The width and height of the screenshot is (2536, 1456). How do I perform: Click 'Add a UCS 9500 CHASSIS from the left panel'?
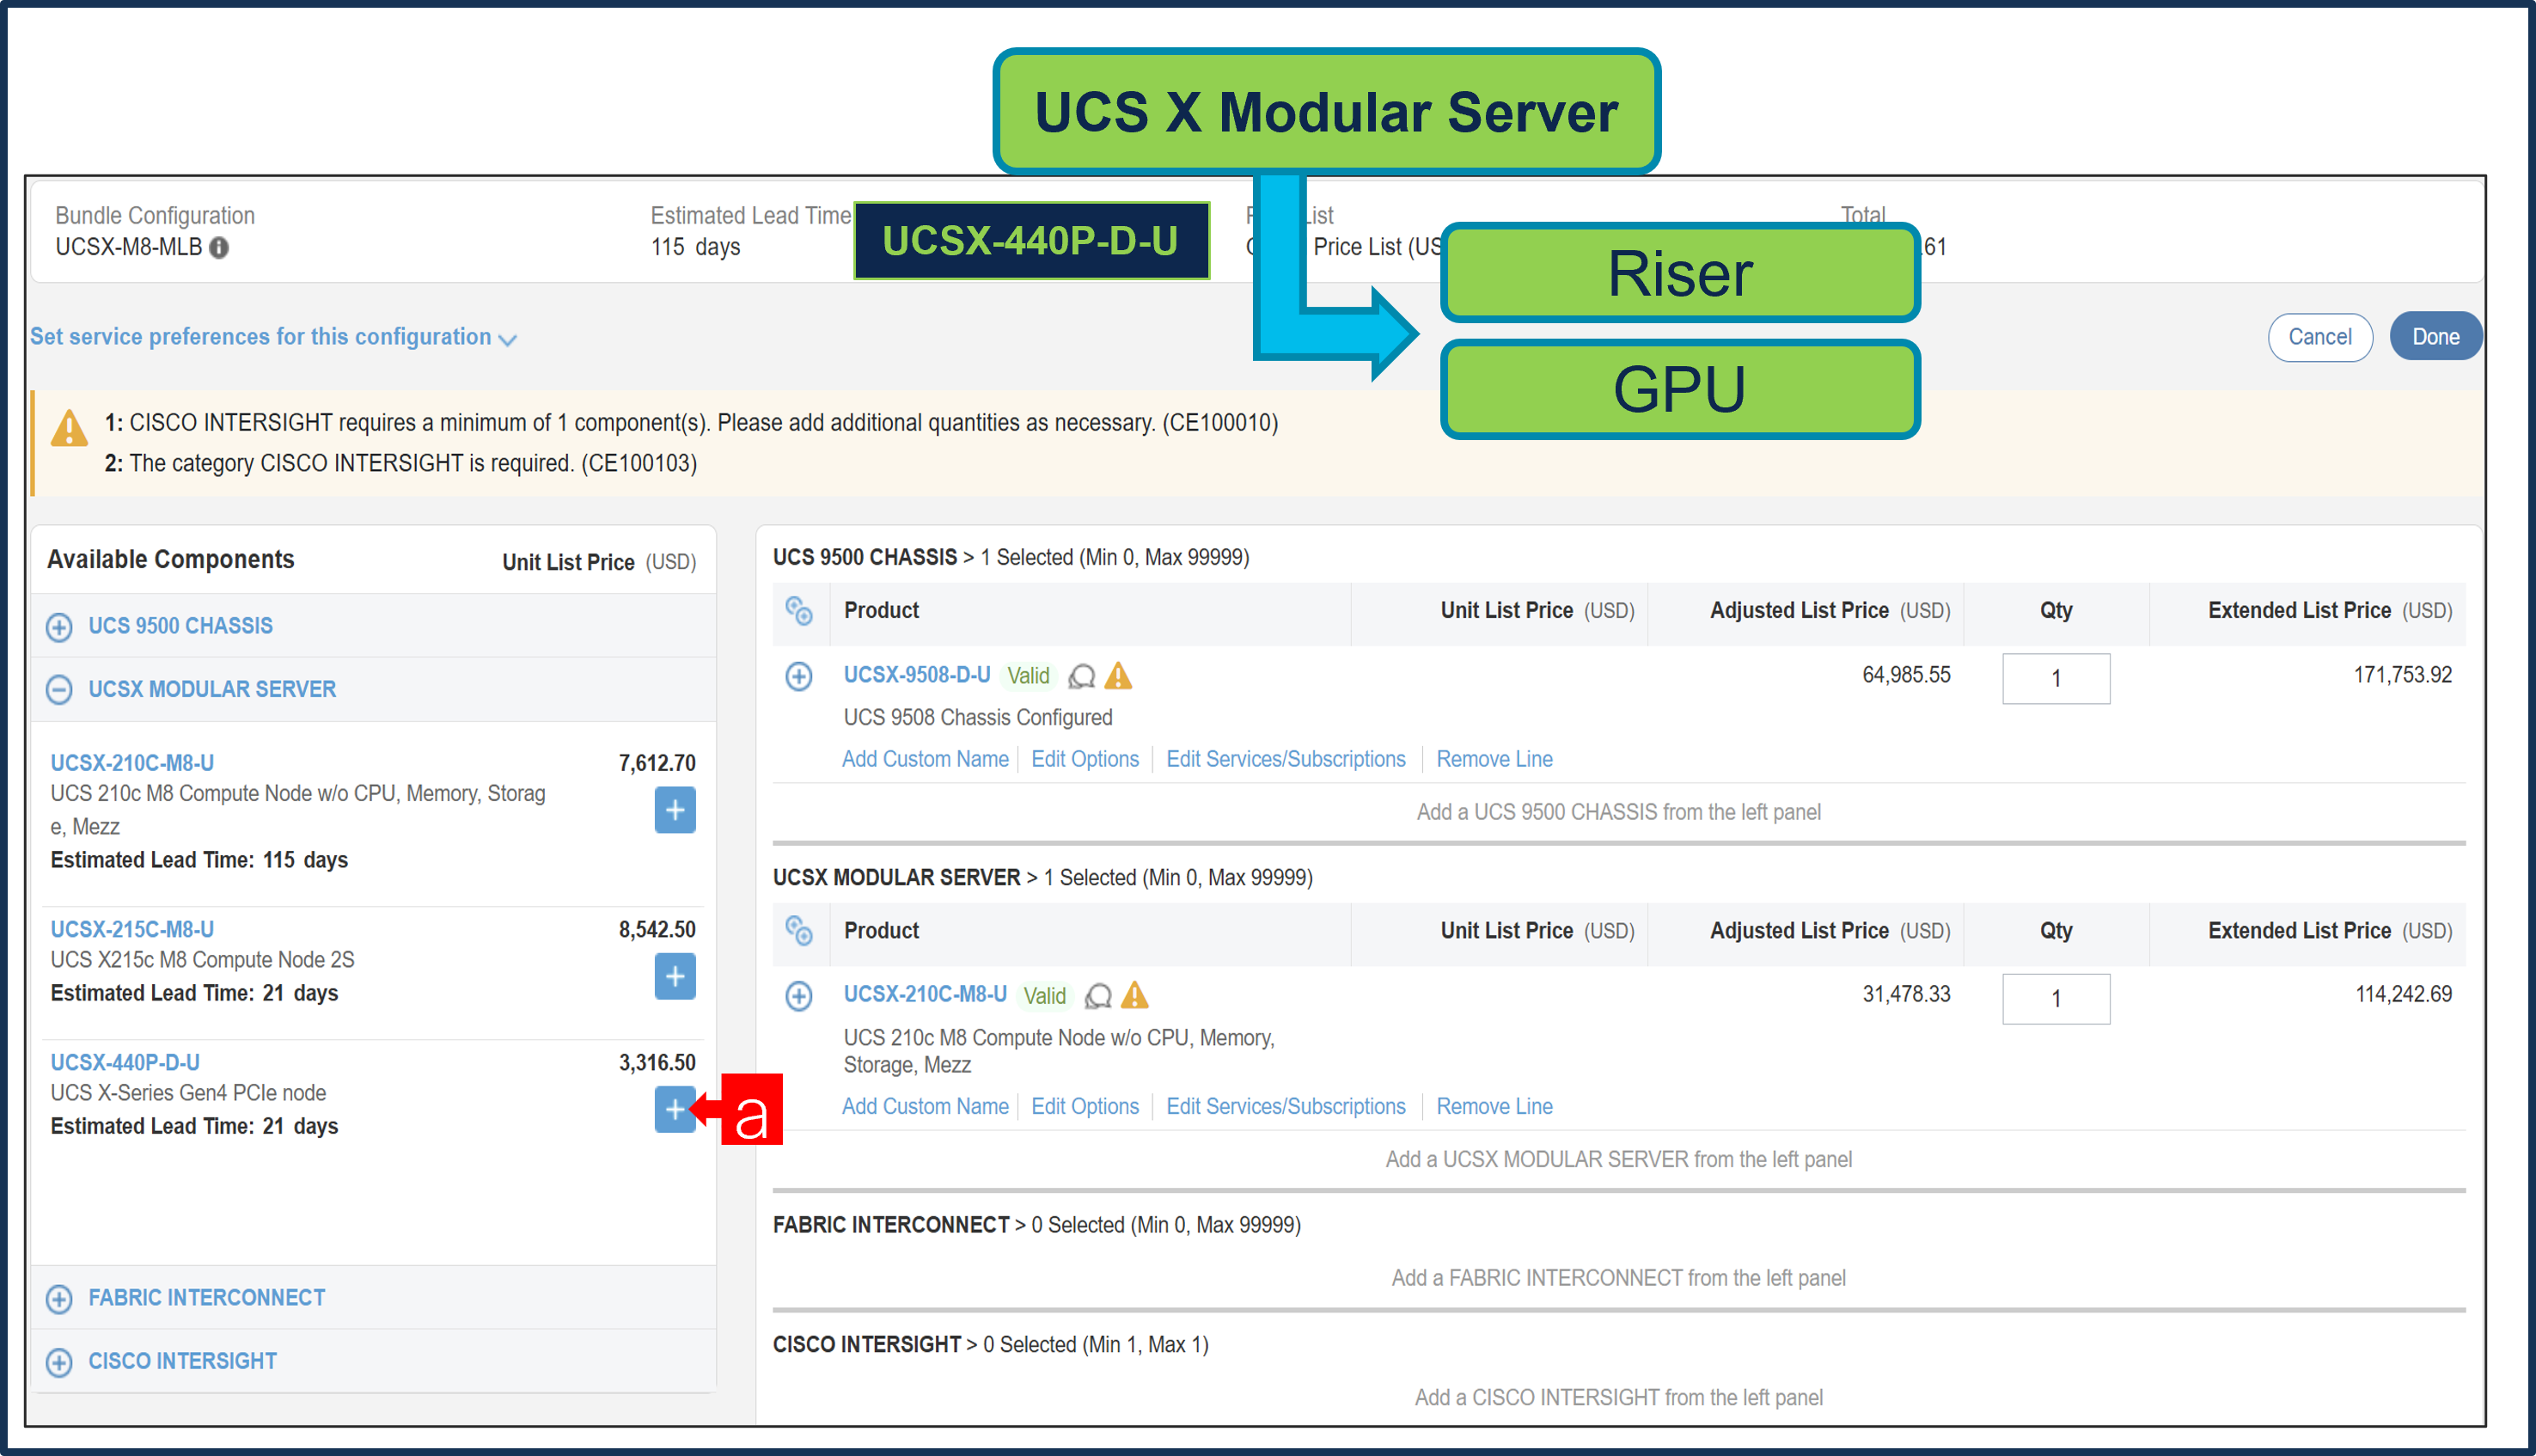(x=1618, y=812)
